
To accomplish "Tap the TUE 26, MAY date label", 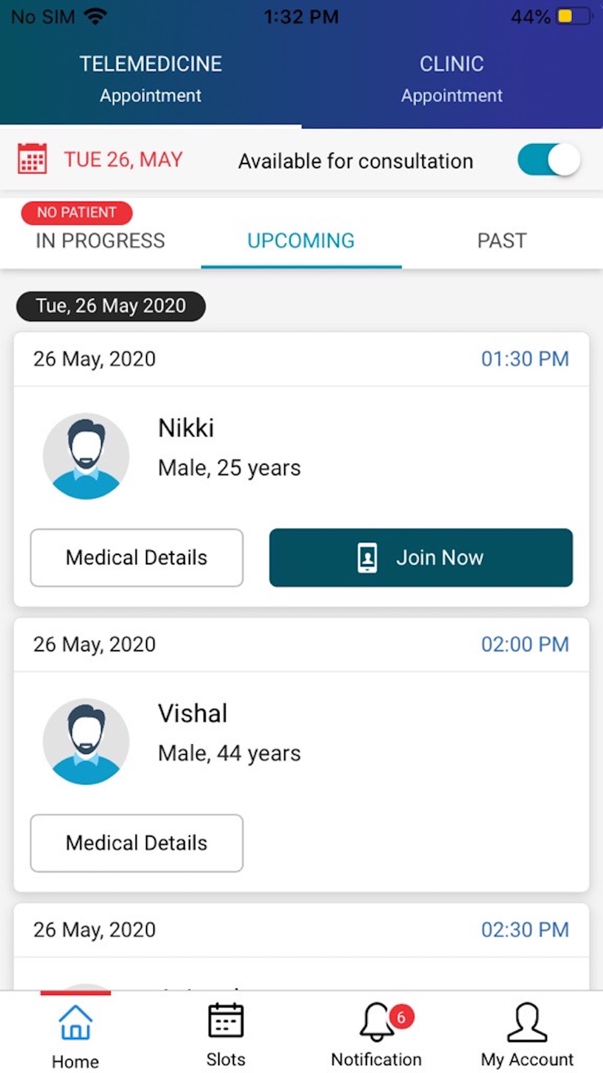I will (124, 160).
